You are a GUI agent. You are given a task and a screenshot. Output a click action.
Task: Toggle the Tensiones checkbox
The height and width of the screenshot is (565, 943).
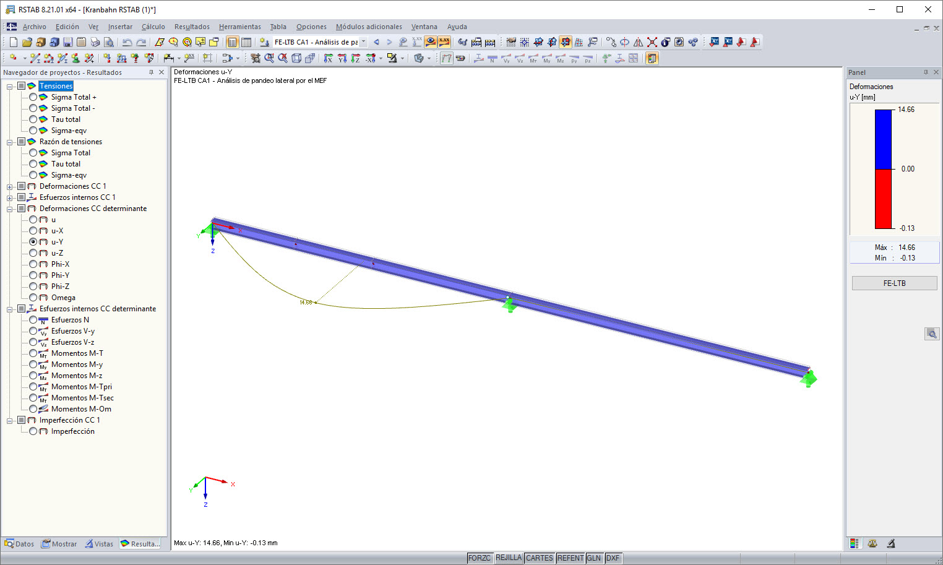click(x=22, y=86)
